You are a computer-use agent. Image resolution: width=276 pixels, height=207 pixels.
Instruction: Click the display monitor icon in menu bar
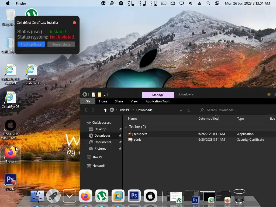click(x=181, y=3)
